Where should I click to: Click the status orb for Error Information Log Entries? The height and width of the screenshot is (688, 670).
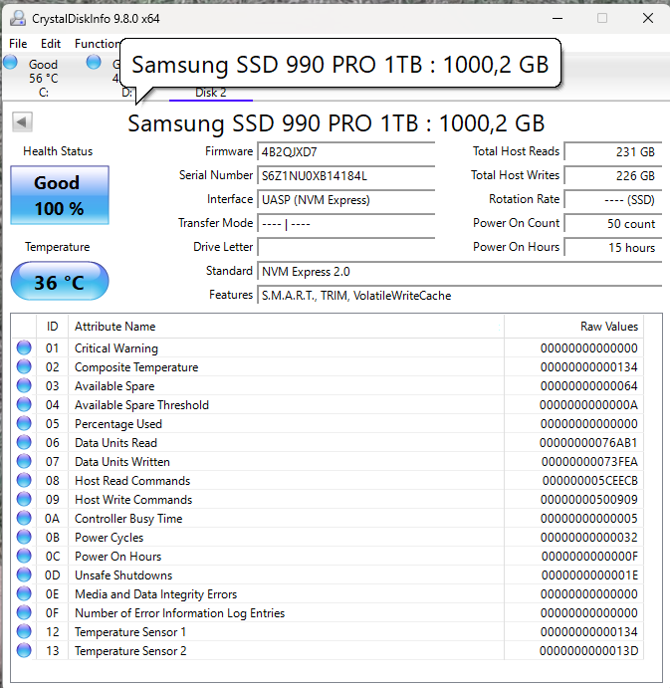click(x=24, y=612)
